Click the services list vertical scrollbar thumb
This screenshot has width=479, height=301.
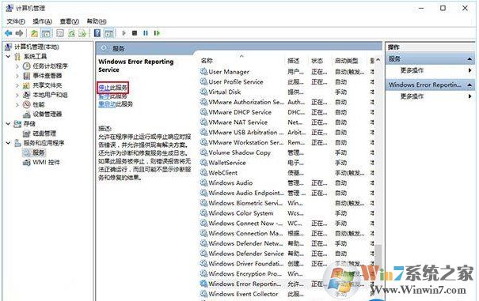pyautogui.click(x=378, y=255)
